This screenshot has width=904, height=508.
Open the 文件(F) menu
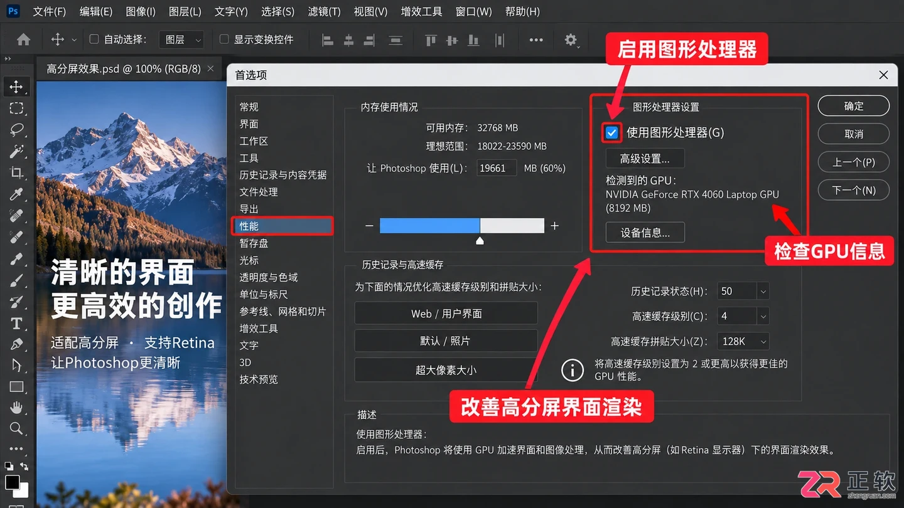[x=49, y=11]
